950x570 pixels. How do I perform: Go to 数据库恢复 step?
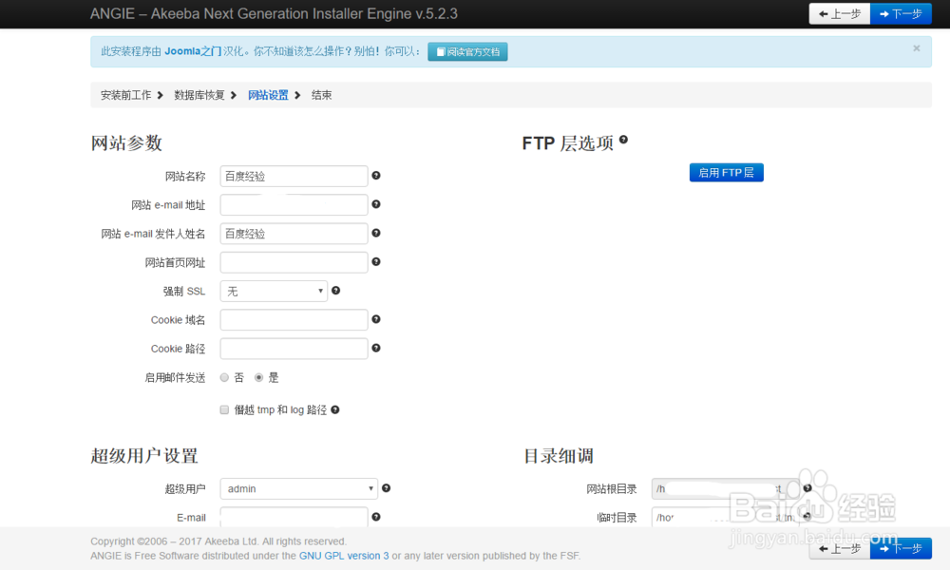click(199, 95)
